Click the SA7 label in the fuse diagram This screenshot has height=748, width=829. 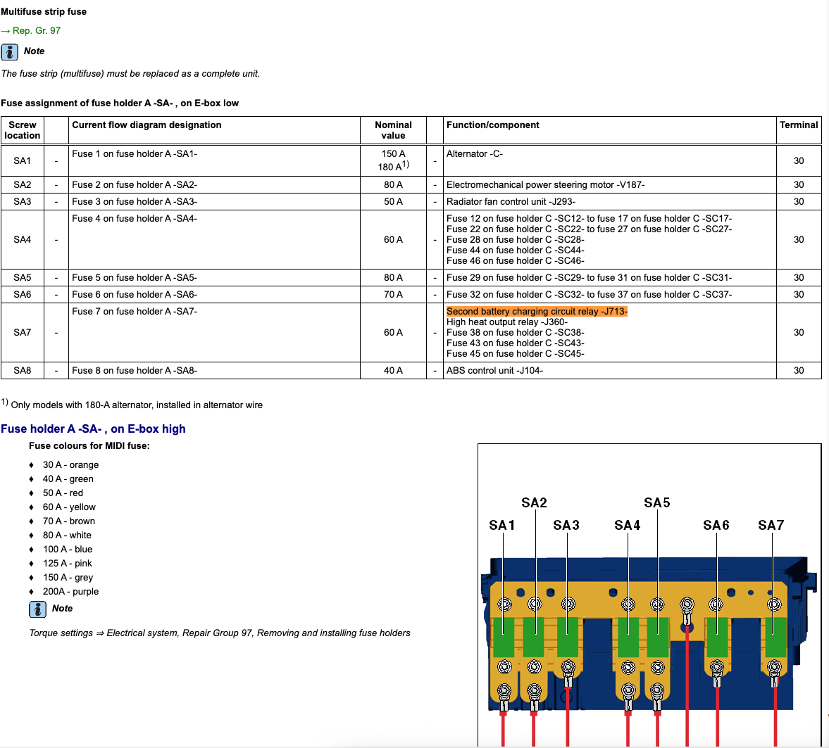(x=771, y=525)
